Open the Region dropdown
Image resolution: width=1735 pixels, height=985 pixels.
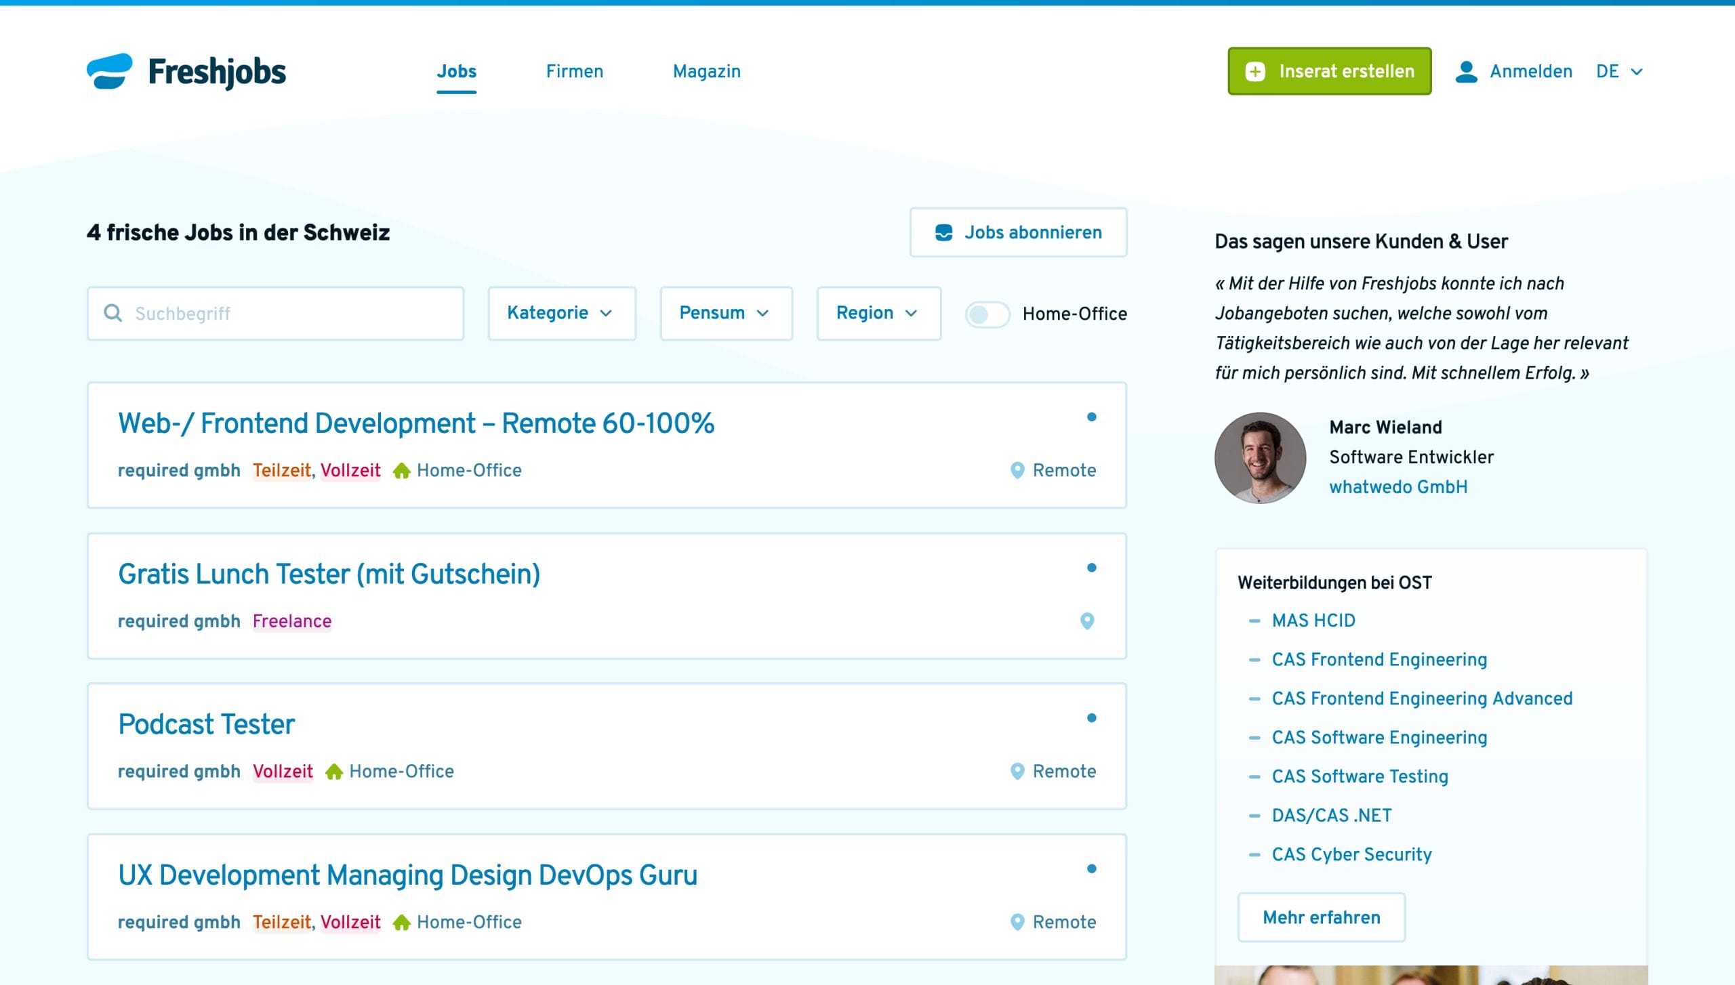(x=878, y=313)
